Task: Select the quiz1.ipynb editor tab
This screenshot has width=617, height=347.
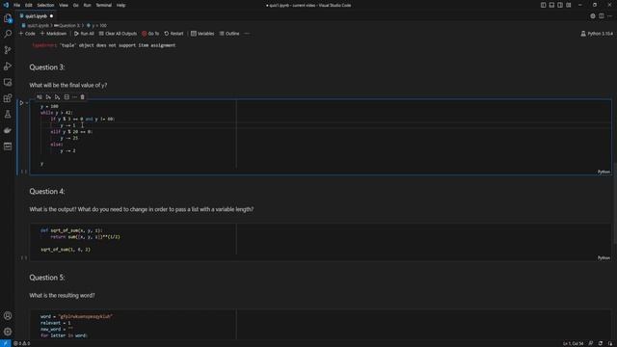Action: tap(37, 16)
